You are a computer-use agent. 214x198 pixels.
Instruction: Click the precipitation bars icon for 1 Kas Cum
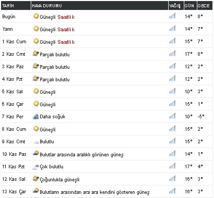click(172, 41)
